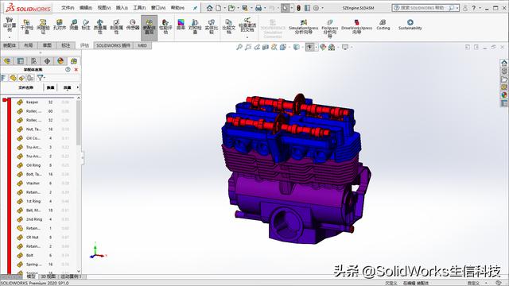
Task: Open 剖面属性 section properties
Action: pyautogui.click(x=116, y=26)
